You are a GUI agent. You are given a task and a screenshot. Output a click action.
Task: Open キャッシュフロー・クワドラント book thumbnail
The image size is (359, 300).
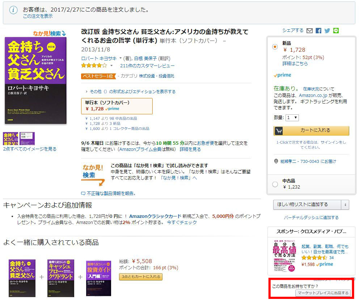[61, 278]
